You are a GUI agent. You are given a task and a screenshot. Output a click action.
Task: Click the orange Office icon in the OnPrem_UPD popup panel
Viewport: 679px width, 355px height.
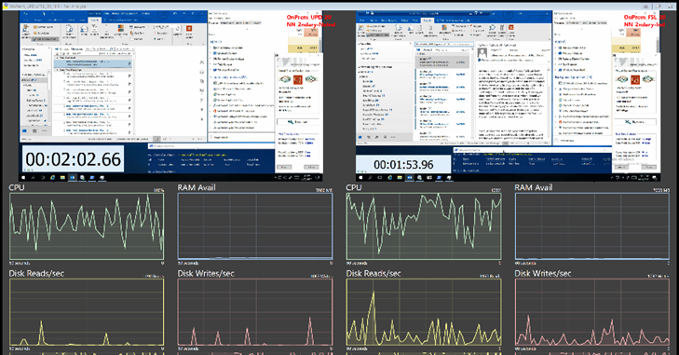tap(297, 79)
